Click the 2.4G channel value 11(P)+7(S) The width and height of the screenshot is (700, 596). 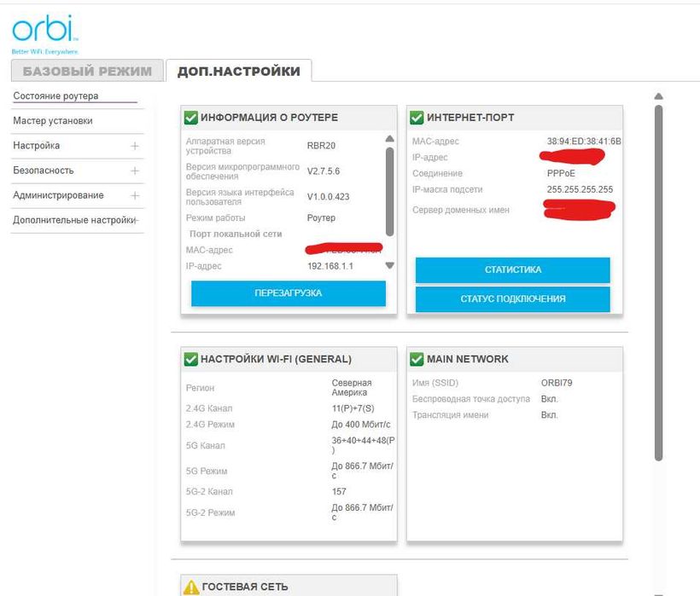pos(353,408)
